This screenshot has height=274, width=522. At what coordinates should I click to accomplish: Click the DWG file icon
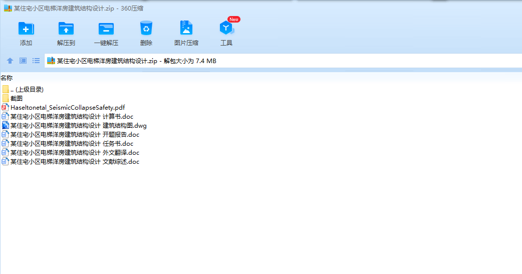point(5,125)
